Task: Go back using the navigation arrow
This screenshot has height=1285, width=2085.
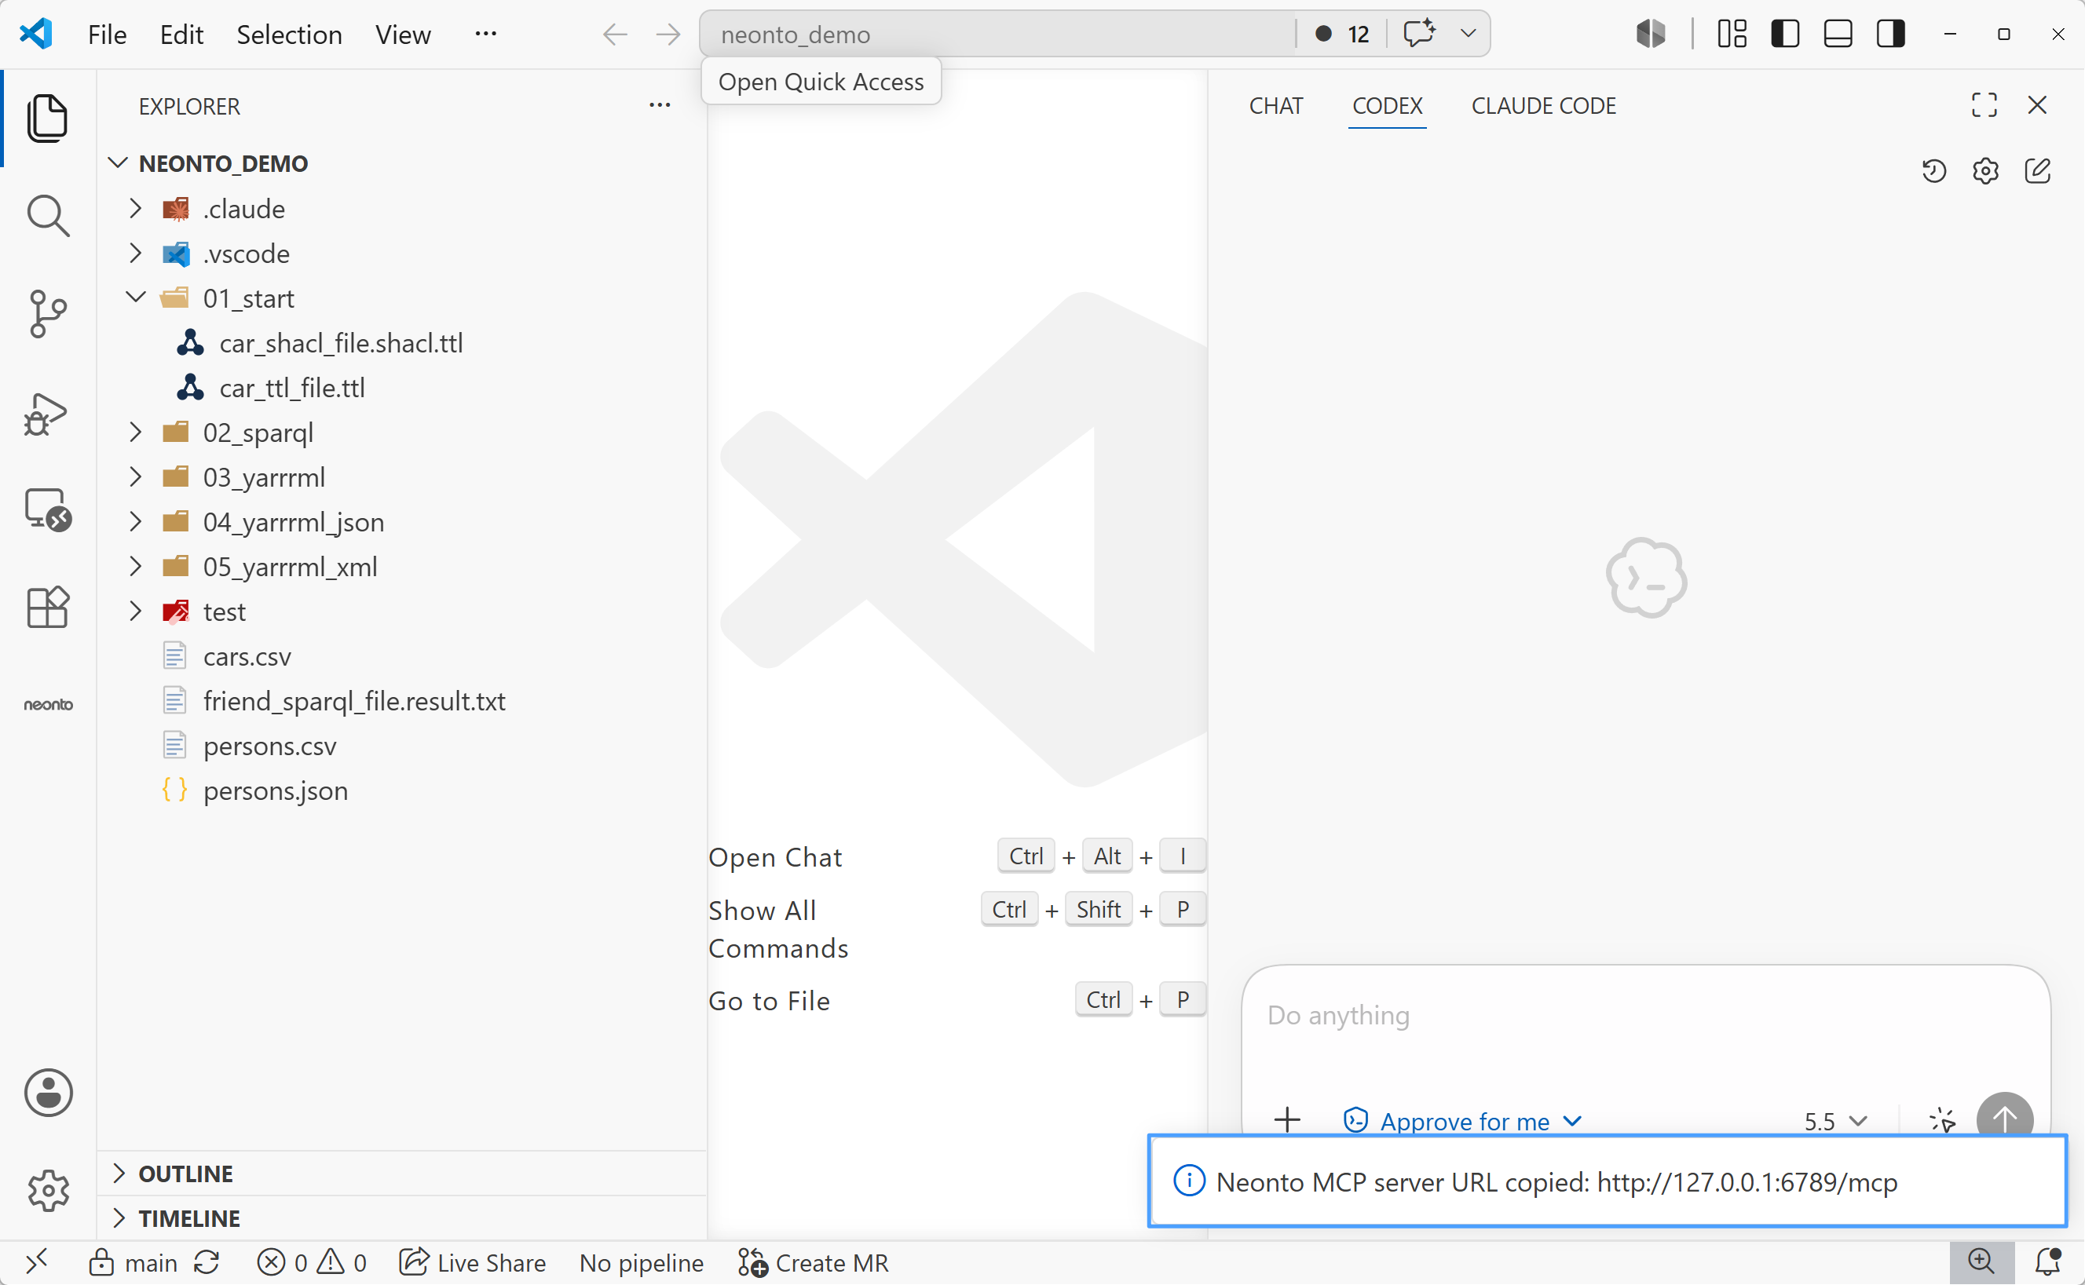Action: (x=615, y=34)
